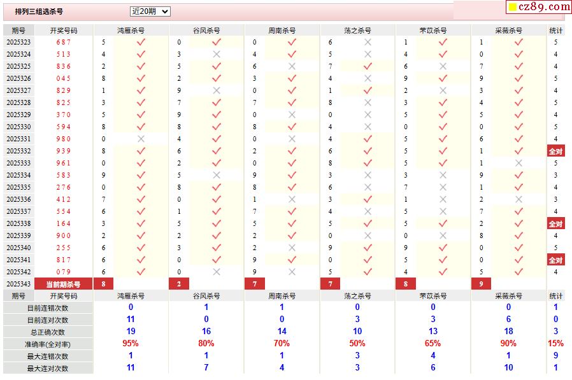
Task: Click the top 开奖号码 column header
Action: (x=64, y=30)
